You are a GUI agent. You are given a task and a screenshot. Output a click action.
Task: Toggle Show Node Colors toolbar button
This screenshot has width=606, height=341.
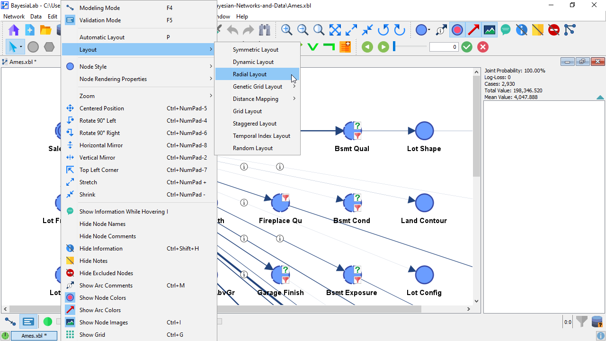(x=457, y=30)
